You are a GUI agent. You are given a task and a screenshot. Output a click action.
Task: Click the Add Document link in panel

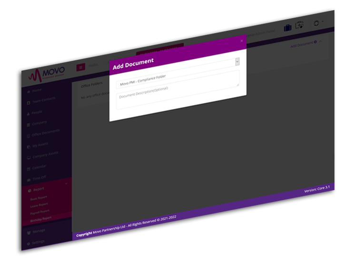[x=303, y=44]
